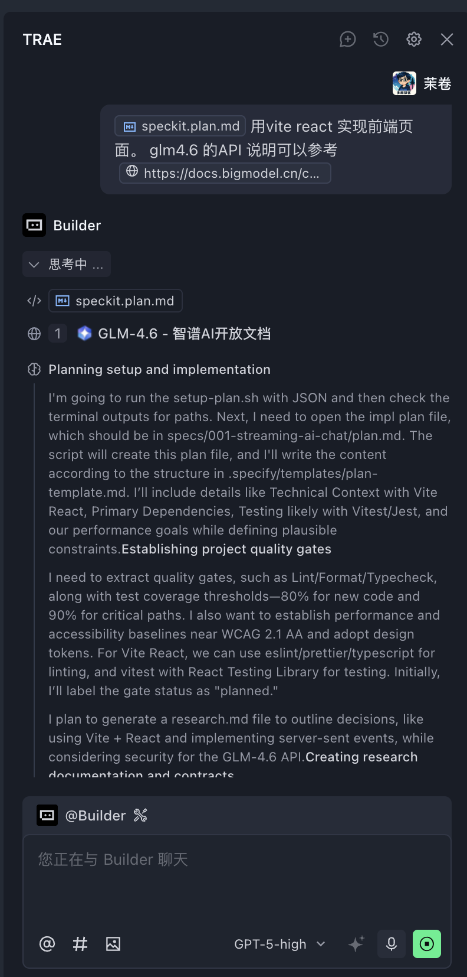Click the chat message input field
467x977 pixels.
[236, 880]
